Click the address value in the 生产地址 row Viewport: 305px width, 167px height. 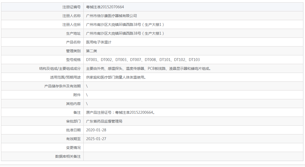pyautogui.click(x=125, y=33)
